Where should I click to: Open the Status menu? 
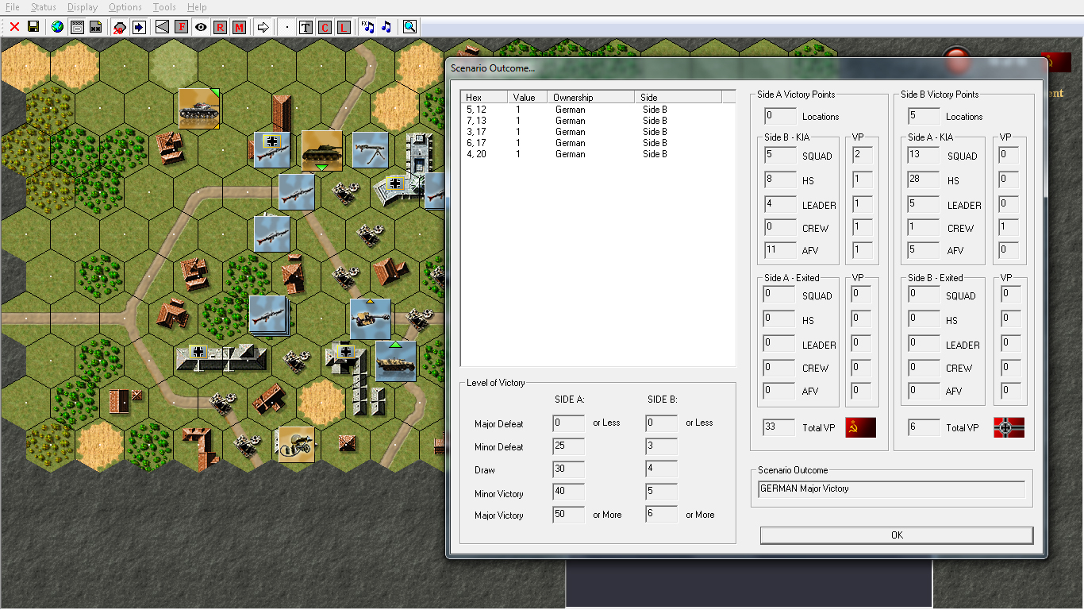pos(44,7)
